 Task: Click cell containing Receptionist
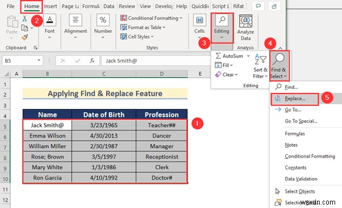point(161,157)
